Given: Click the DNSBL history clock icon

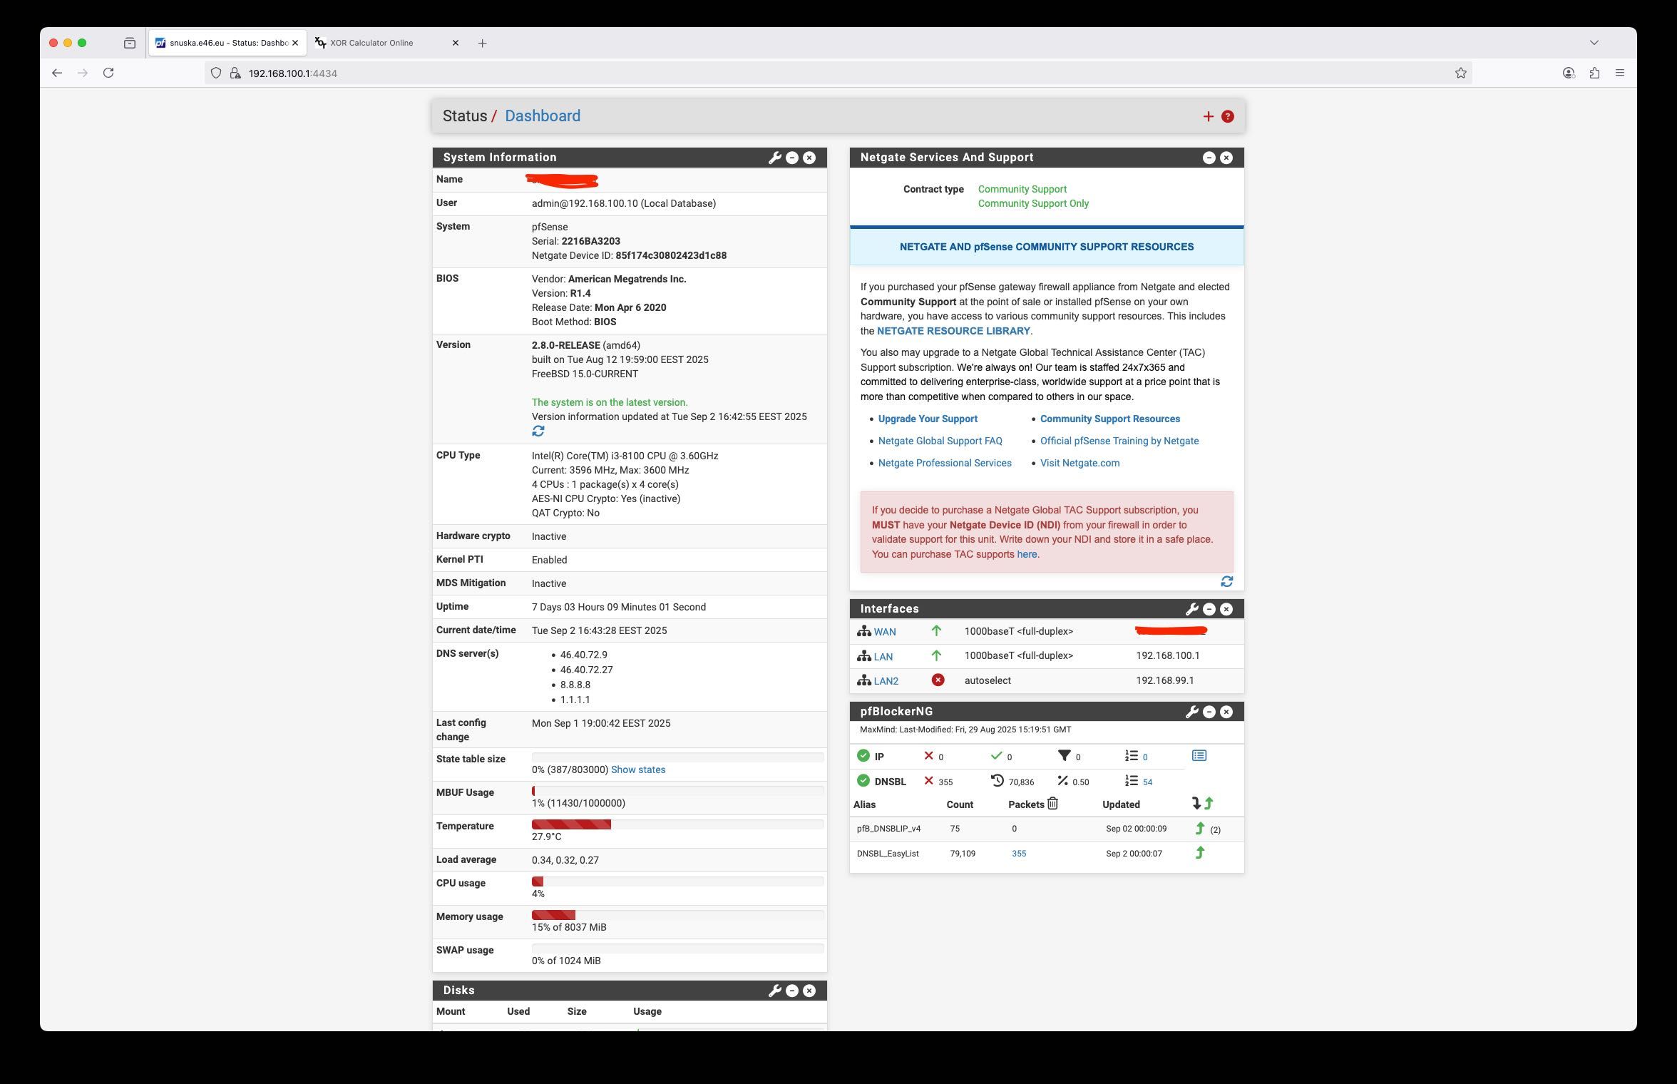Looking at the screenshot, I should tap(998, 781).
